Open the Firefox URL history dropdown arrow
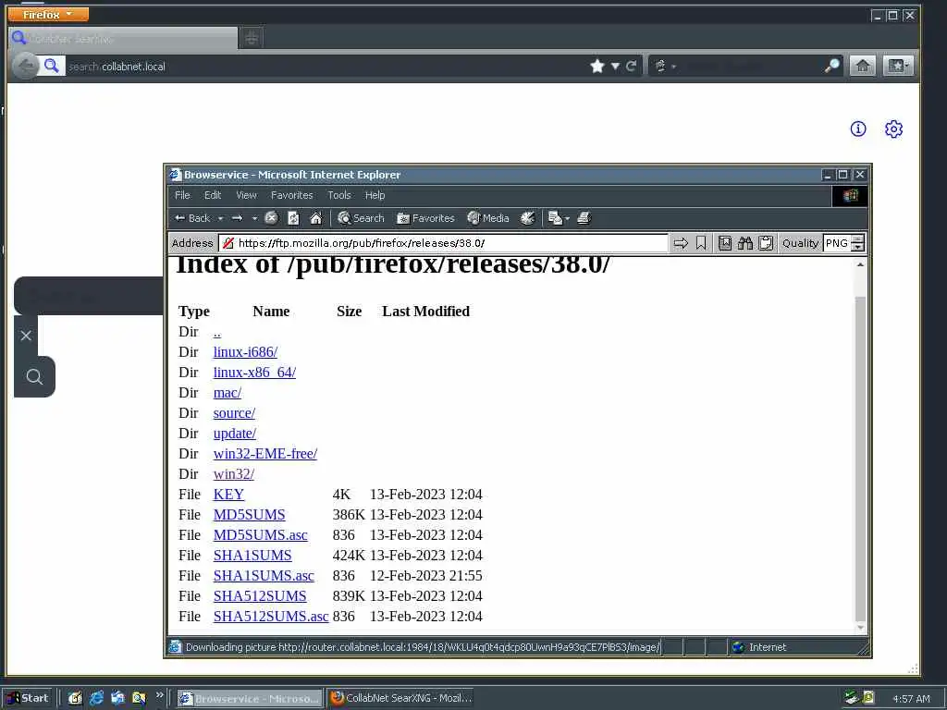The width and height of the screenshot is (947, 710). coord(615,67)
